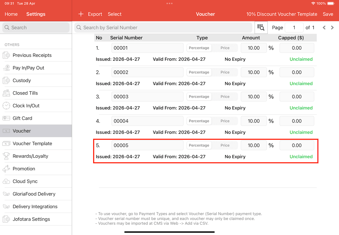Click the Delivery Integrations leaf icon
The height and width of the screenshot is (235, 339).
click(x=6, y=207)
